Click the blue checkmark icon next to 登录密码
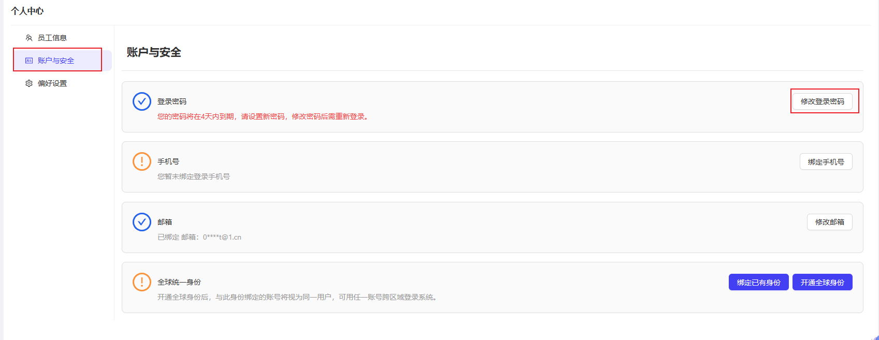 pyautogui.click(x=141, y=101)
